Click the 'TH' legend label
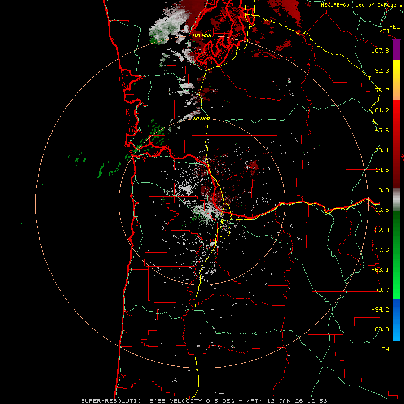The image size is (404, 404). click(x=386, y=349)
